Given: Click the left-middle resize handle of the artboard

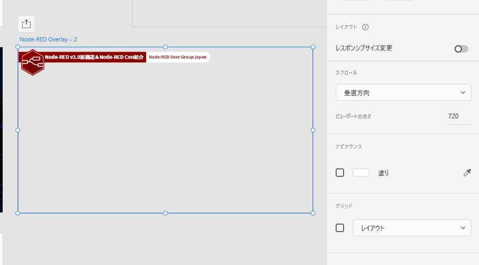Looking at the screenshot, I should (x=18, y=130).
